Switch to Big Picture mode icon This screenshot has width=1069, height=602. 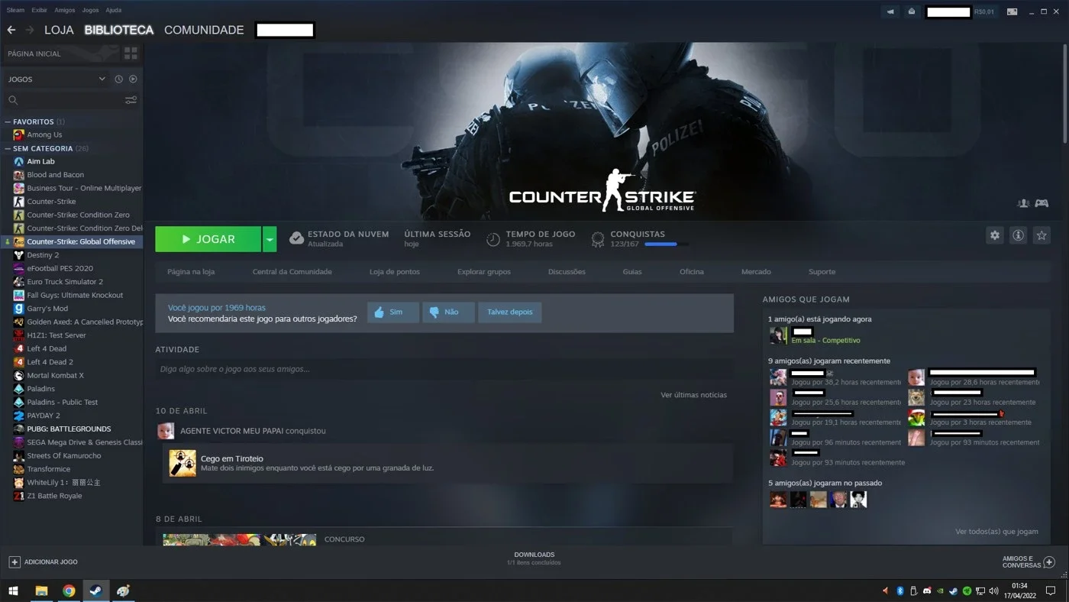[x=1012, y=11]
